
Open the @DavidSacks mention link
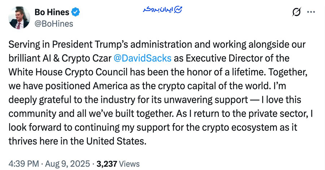143,58
